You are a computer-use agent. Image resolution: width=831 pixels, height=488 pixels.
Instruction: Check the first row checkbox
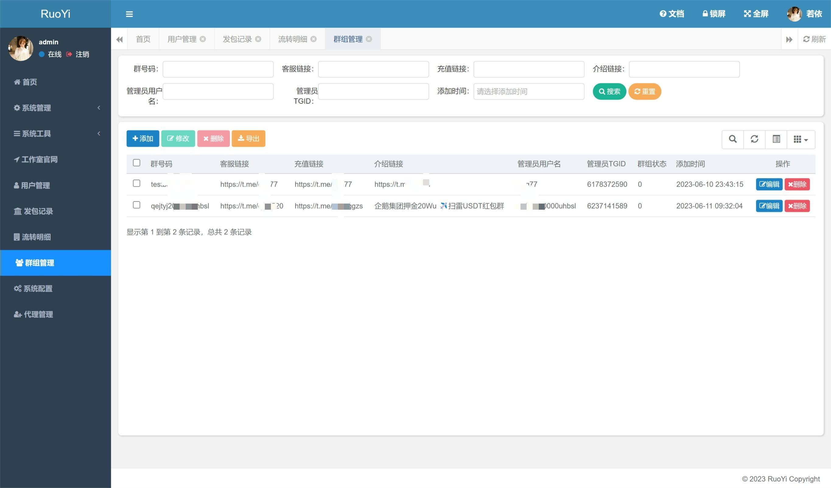[136, 184]
